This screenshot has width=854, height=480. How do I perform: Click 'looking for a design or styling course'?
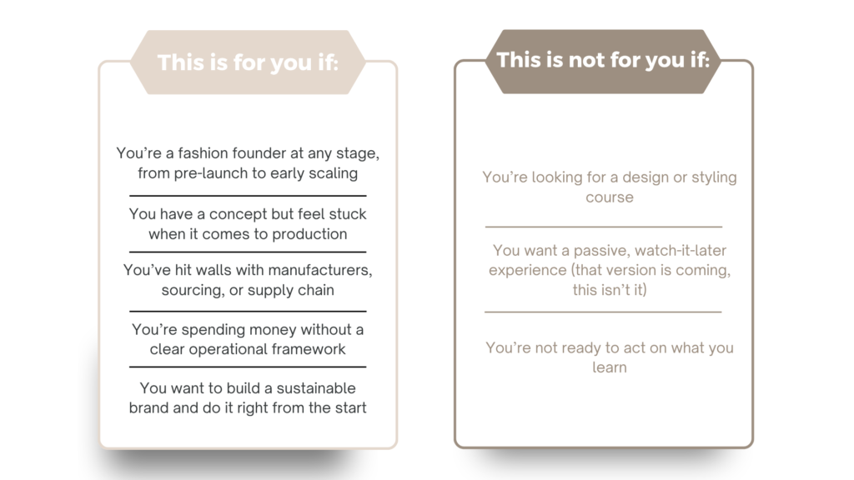pos(610,187)
